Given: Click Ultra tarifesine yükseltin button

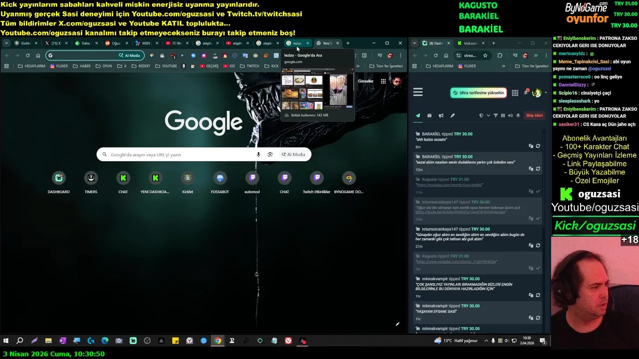Looking at the screenshot, I should tap(478, 93).
